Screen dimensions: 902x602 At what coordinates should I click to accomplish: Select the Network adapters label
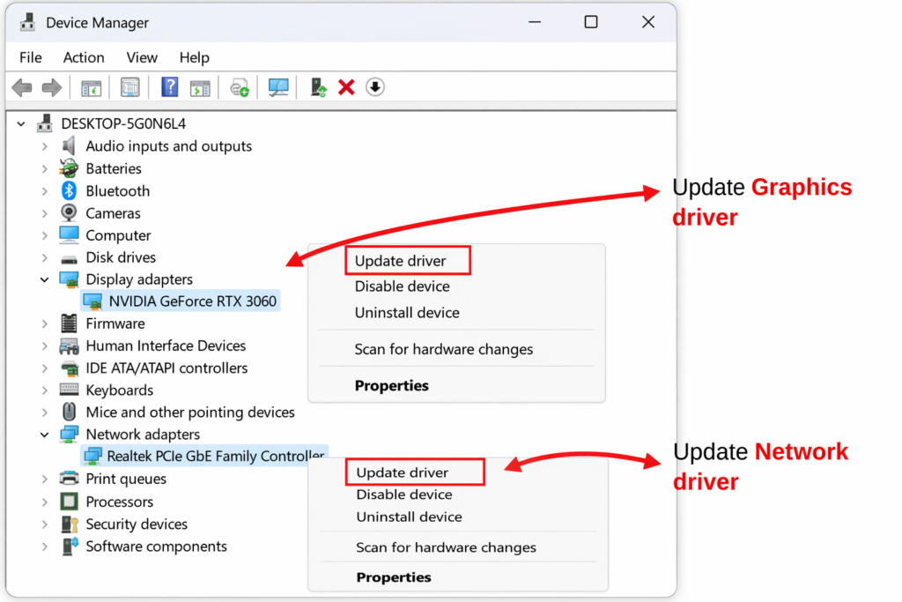click(143, 435)
